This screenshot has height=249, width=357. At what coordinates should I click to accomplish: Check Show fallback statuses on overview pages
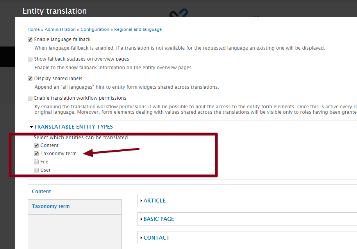click(x=30, y=59)
